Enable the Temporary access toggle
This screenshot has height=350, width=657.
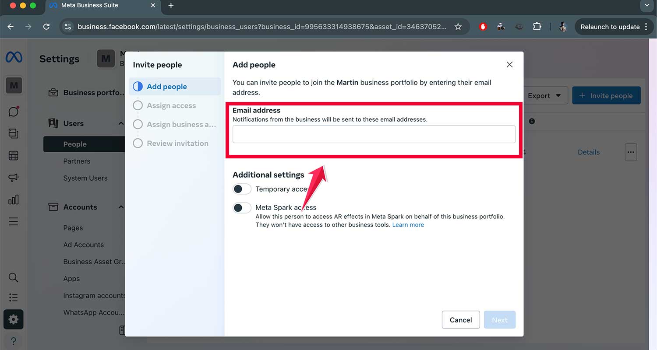point(242,189)
